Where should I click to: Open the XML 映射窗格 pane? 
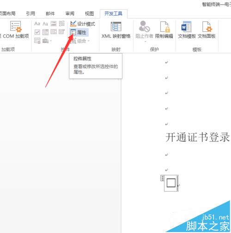point(116,30)
